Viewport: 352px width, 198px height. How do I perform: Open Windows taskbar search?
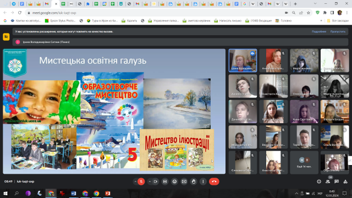pyautogui.click(x=16, y=193)
